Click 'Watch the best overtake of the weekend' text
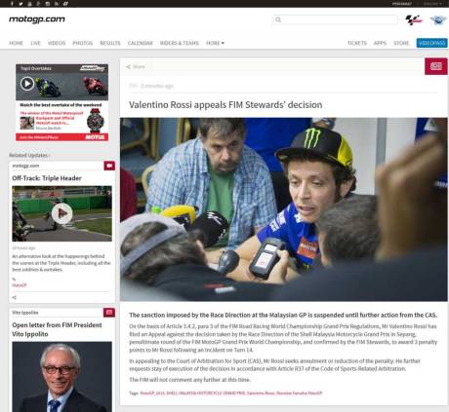This screenshot has width=449, height=412. [61, 105]
